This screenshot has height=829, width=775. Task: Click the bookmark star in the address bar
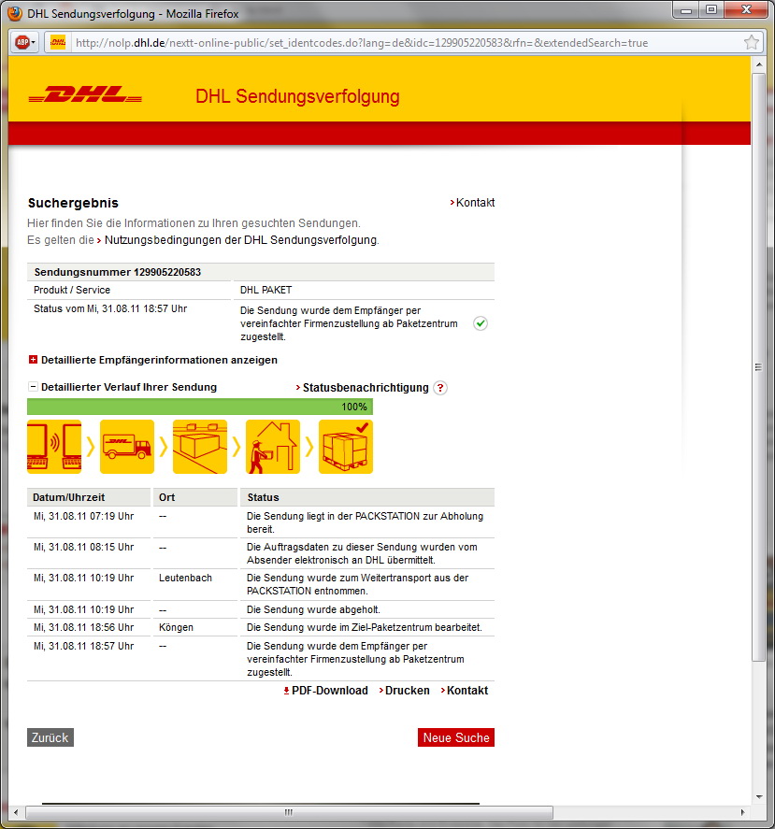click(x=751, y=43)
